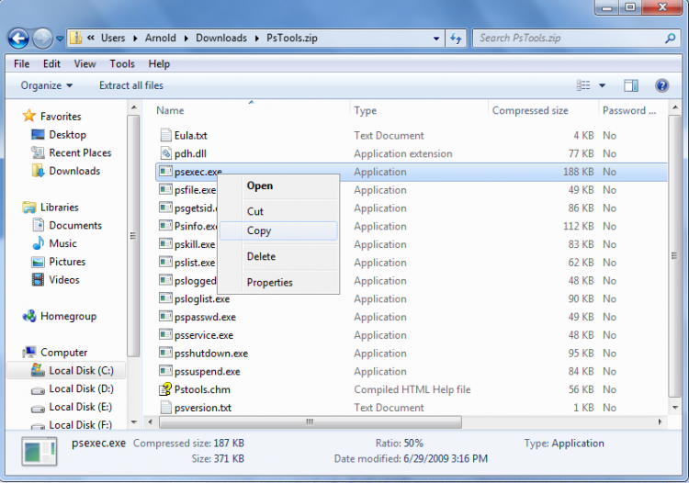Screen dimensions: 689x483
Task: Select the pskill.exe file icon
Action: point(165,244)
